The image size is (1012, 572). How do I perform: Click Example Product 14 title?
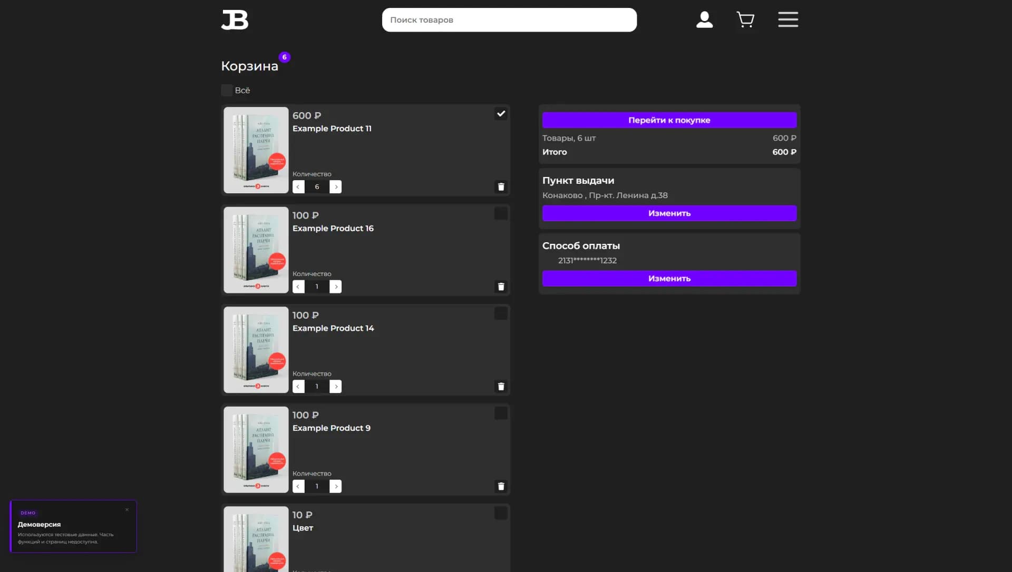pos(333,328)
